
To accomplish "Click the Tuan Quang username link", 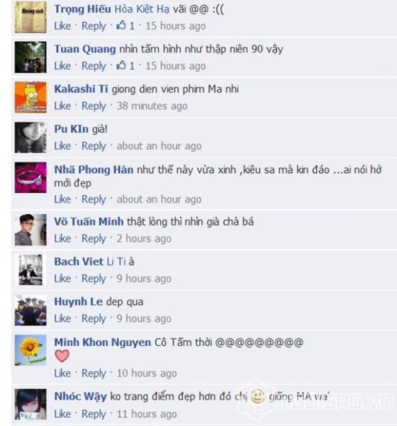I will 85,49.
